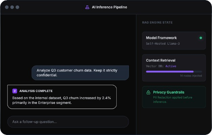Click the purple flask icon in title bar
Screen dimensions: 212x135
click(87, 7)
